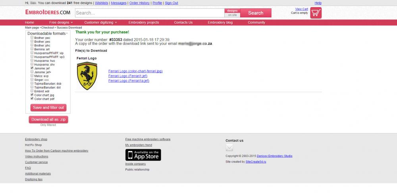The height and width of the screenshot is (193, 397).
Task: Click the envelope contact icon in footer
Action: pos(229,148)
